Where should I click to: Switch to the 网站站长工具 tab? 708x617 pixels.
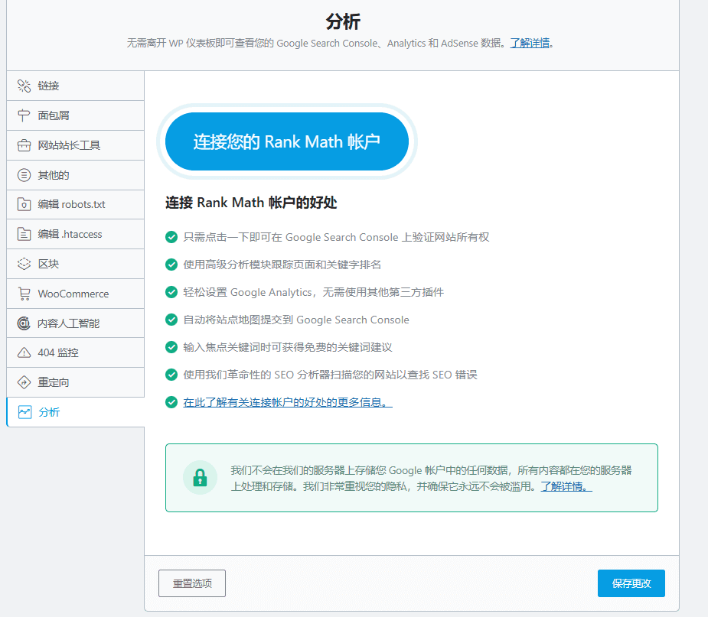(x=76, y=145)
